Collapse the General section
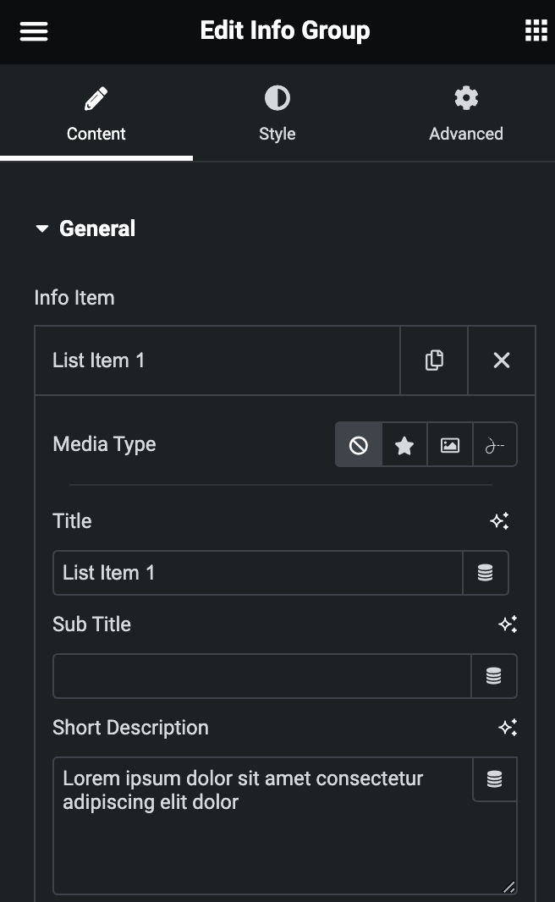555x902 pixels. (85, 229)
